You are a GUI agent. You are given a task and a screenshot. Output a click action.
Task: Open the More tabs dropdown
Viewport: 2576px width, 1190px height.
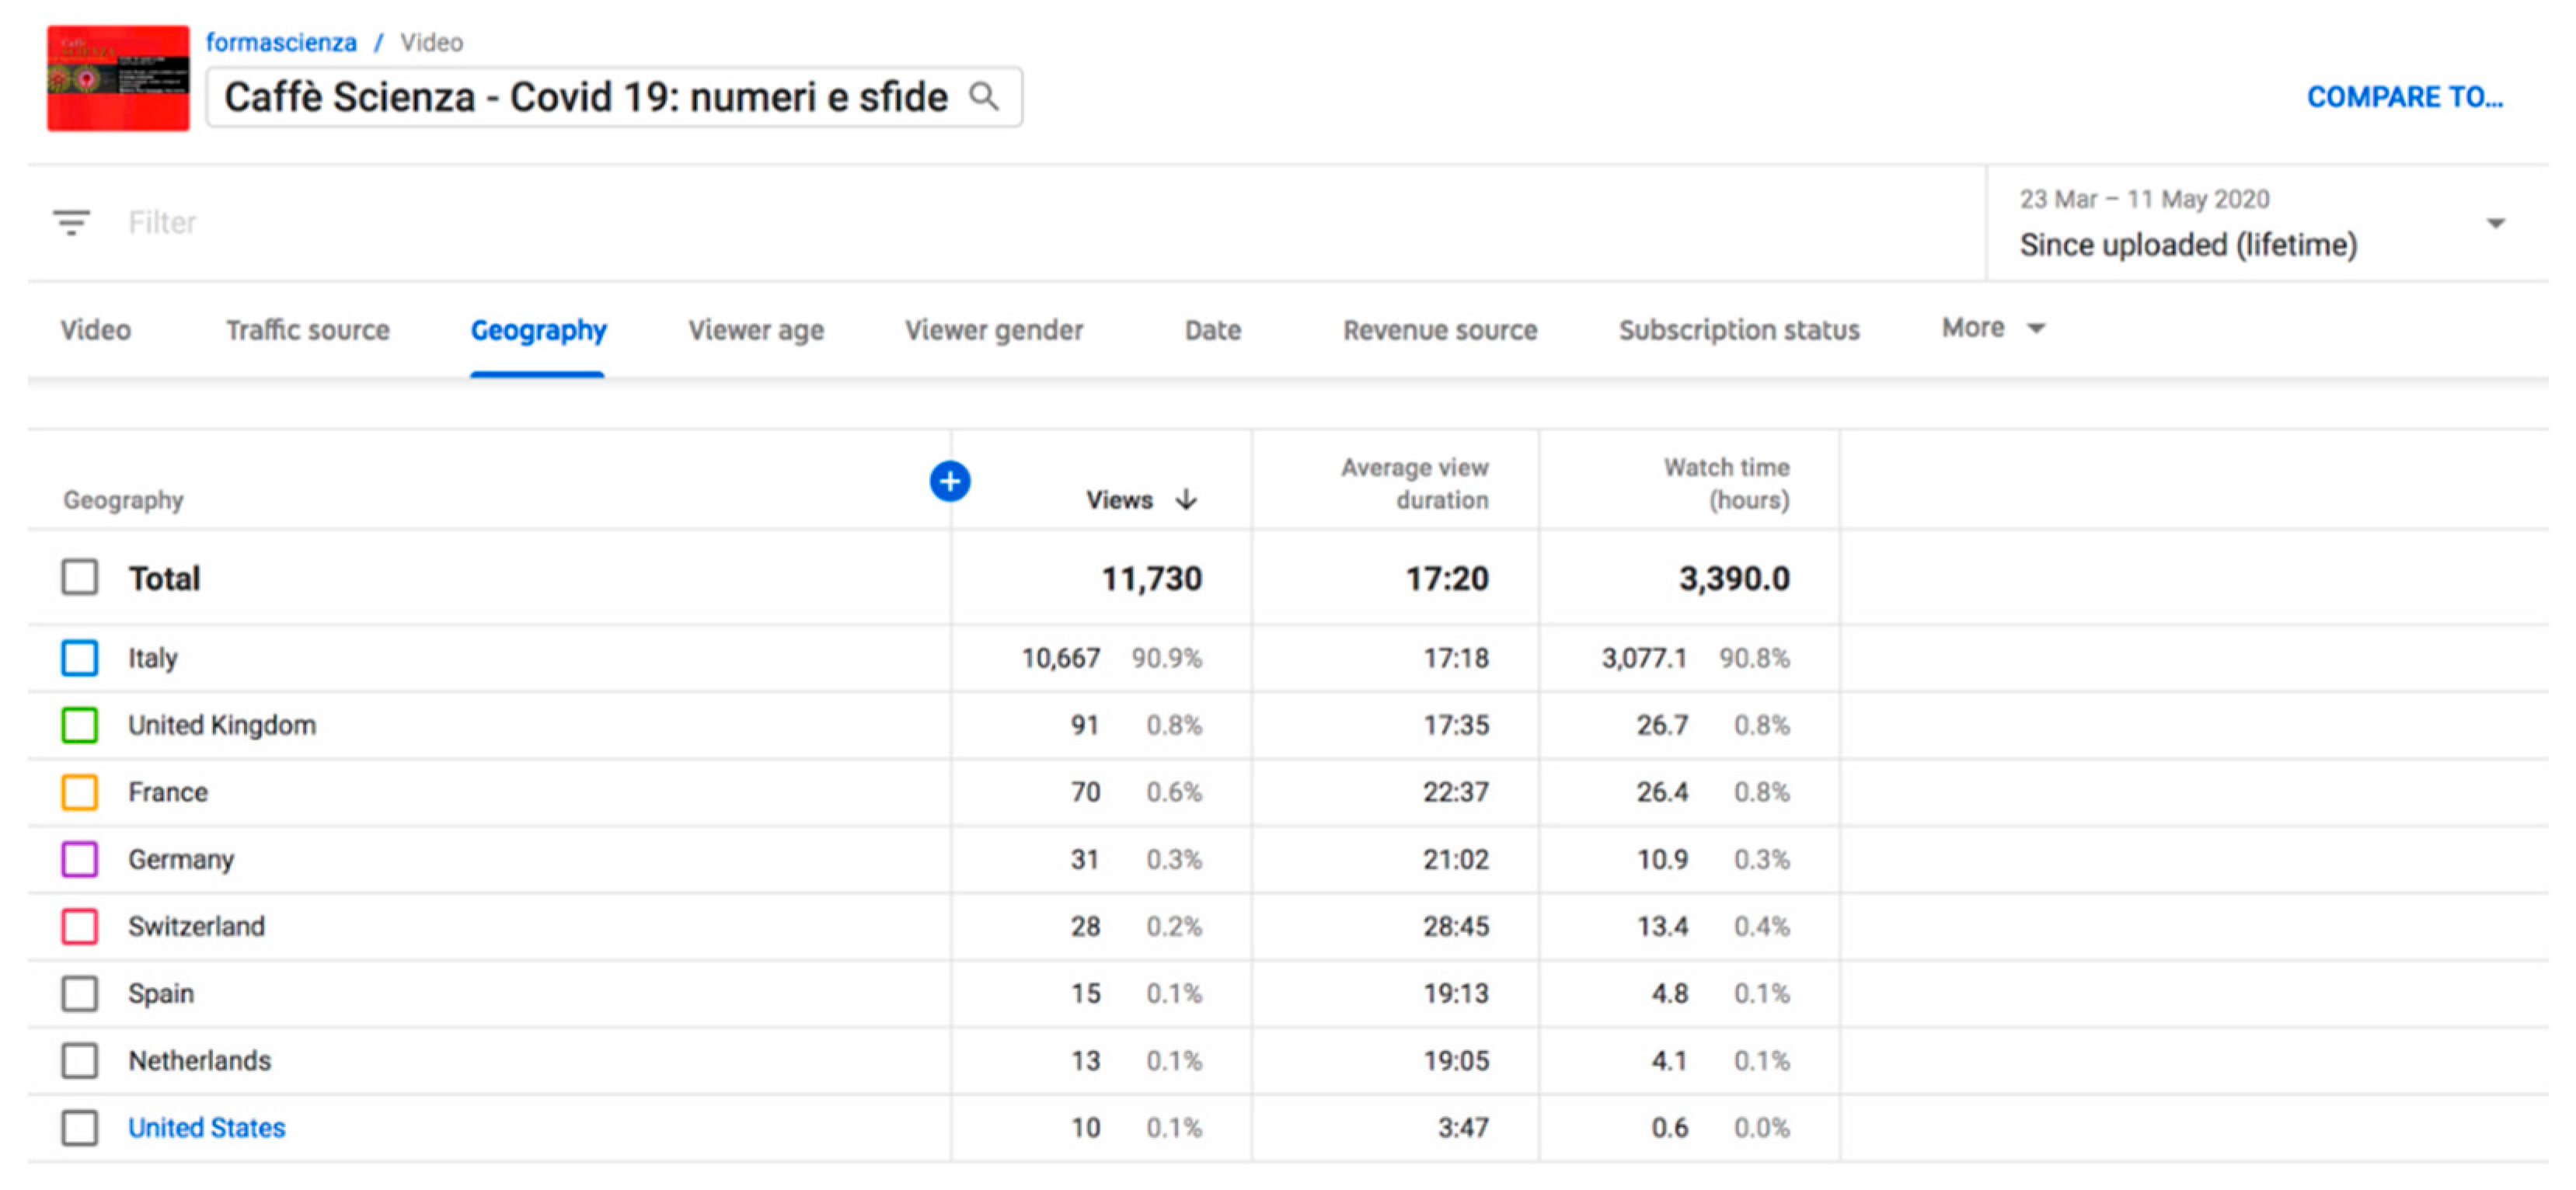pos(1993,328)
